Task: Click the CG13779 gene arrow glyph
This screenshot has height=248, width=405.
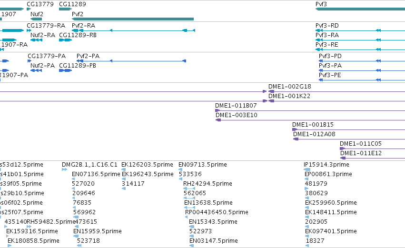Action: point(29,9)
